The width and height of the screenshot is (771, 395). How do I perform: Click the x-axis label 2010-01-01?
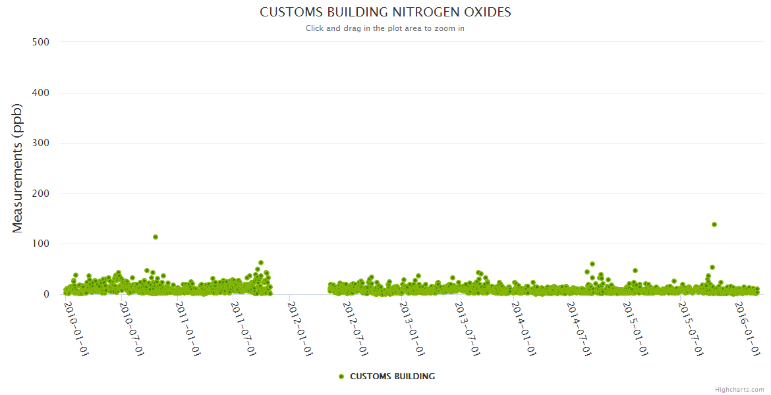coord(76,329)
